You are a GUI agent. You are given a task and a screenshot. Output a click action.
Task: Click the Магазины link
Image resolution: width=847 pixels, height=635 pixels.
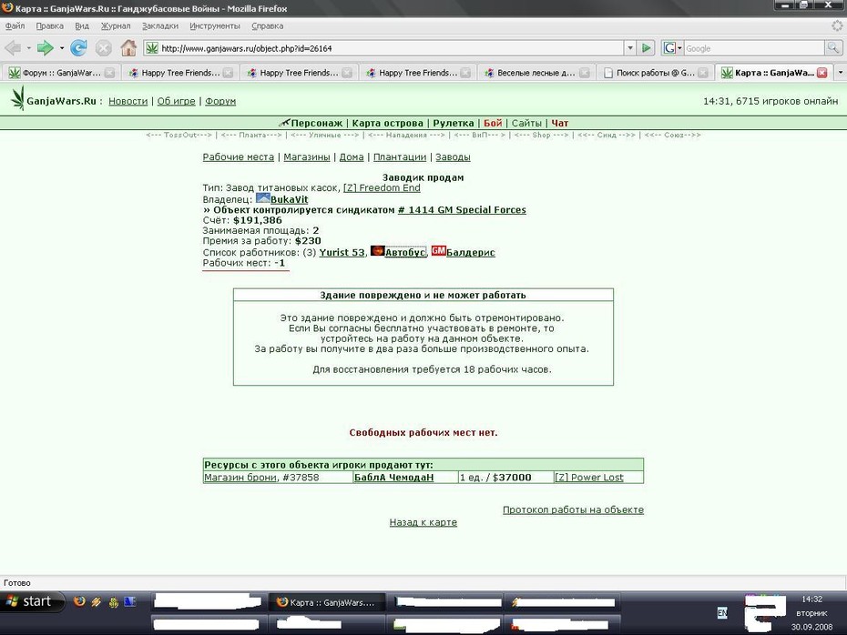[307, 157]
